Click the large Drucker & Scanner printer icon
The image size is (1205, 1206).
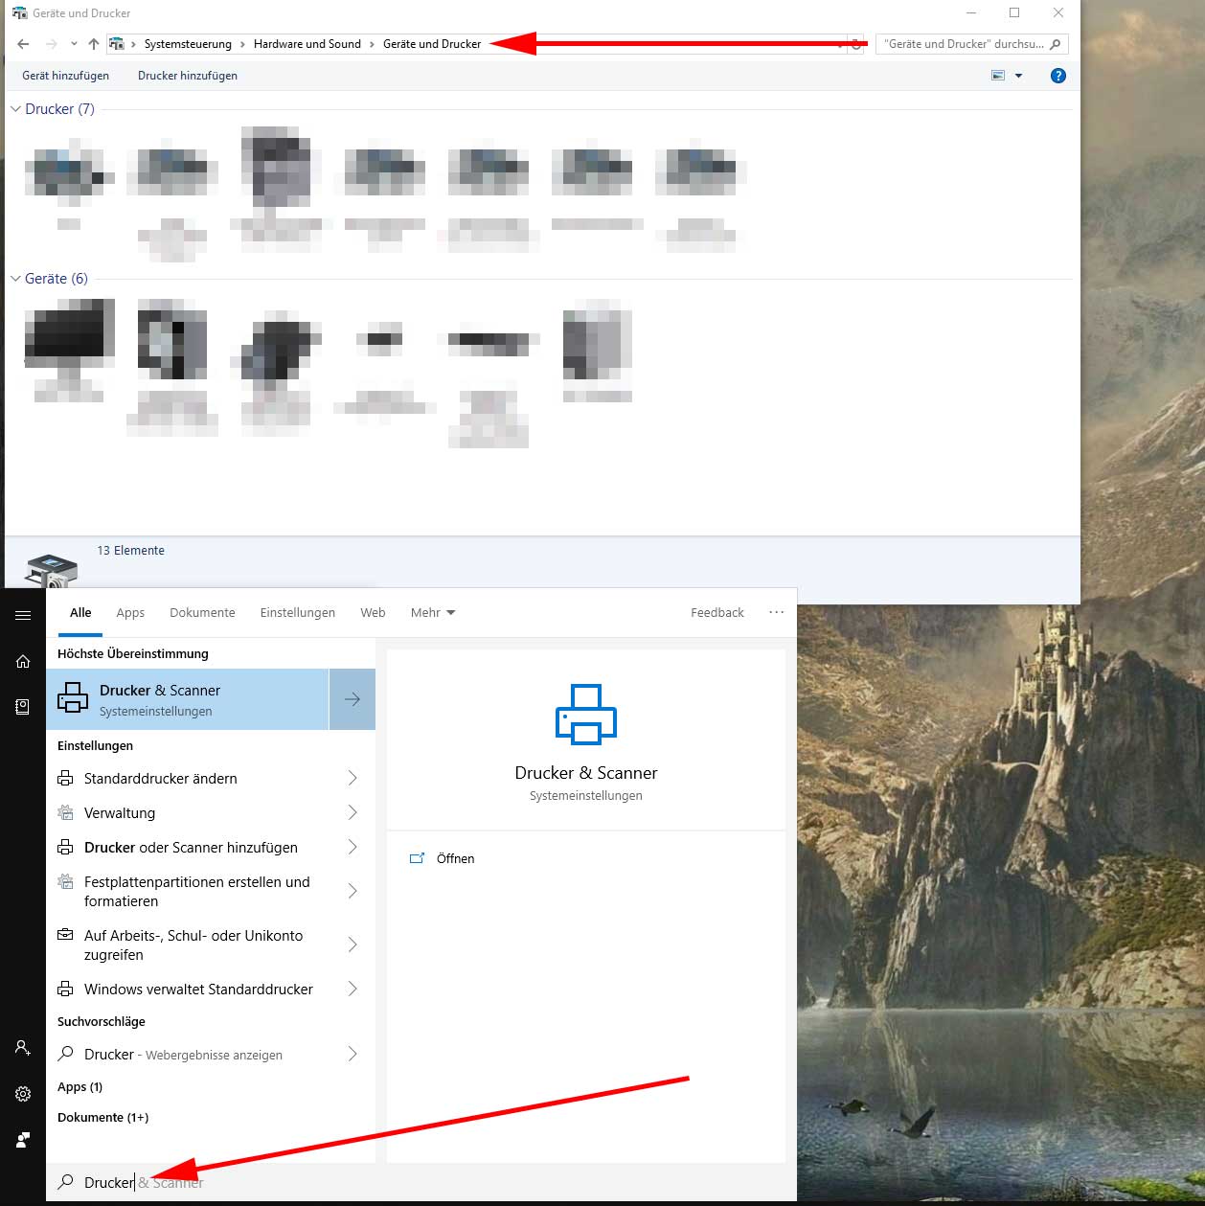coord(586,714)
